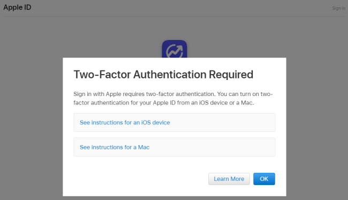Click the empty area of the iOS instructions row

[222, 123]
